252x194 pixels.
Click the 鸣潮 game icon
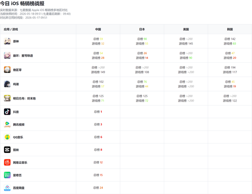tap(7, 84)
